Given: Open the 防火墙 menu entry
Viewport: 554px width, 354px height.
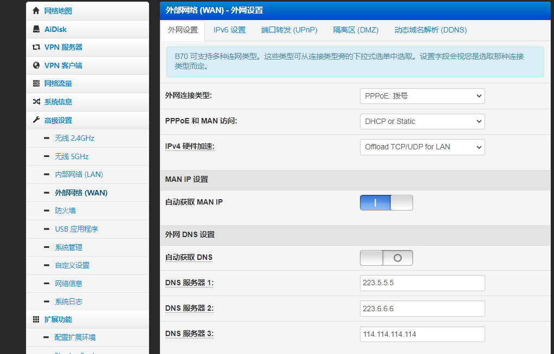Looking at the screenshot, I should [65, 211].
